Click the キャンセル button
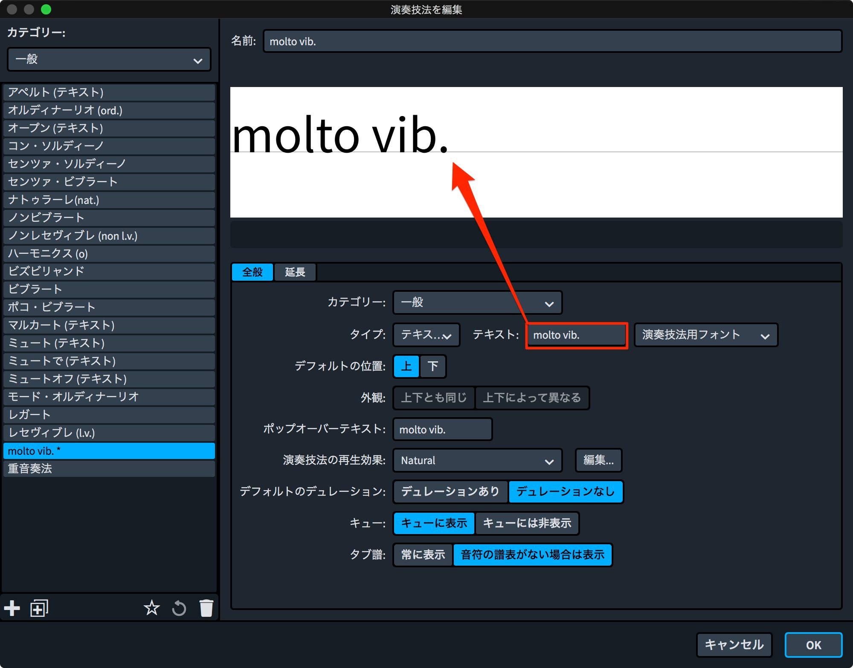The height and width of the screenshot is (668, 853). pyautogui.click(x=734, y=645)
